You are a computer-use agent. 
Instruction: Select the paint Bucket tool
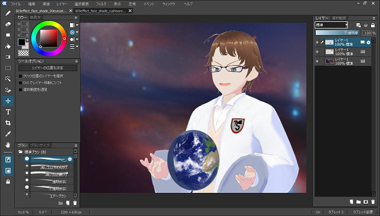tap(8, 46)
